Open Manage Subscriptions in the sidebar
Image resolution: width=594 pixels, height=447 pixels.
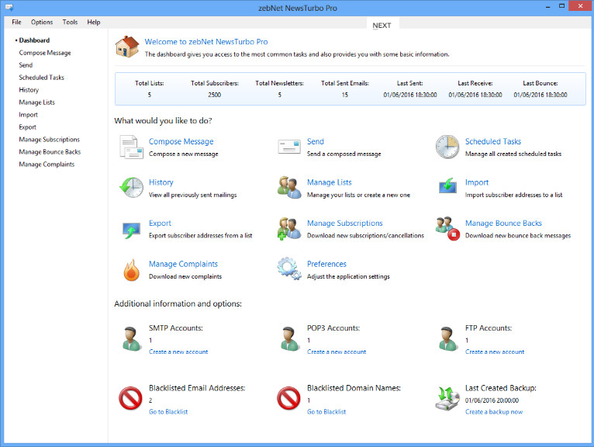[x=50, y=140]
